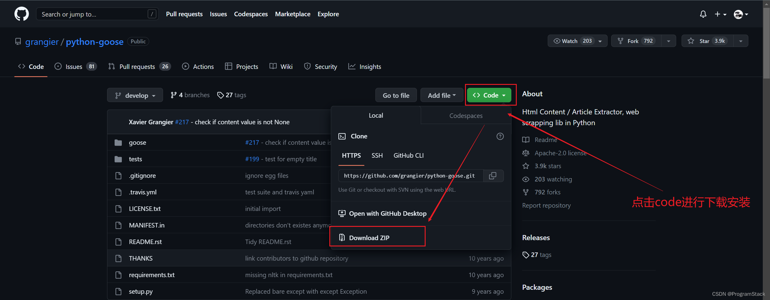Click the clone help question mark icon
The height and width of the screenshot is (300, 770).
[500, 136]
